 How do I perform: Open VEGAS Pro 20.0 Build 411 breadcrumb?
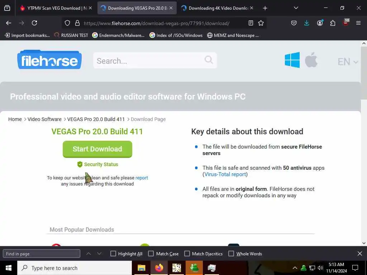(96, 119)
